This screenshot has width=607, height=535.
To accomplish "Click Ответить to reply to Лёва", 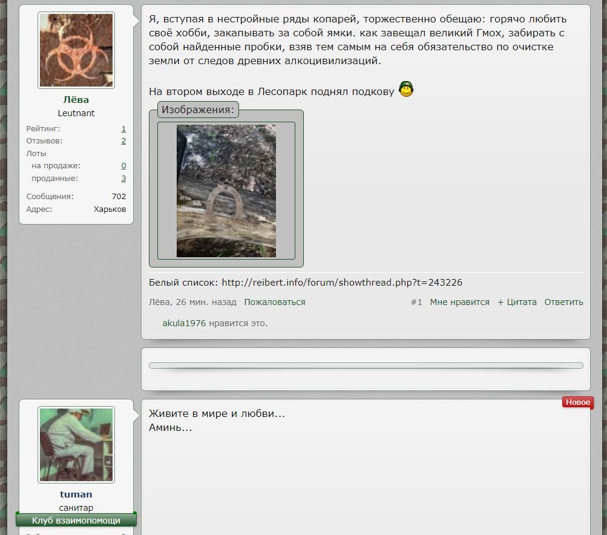I will [563, 302].
